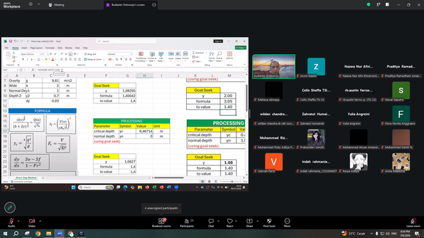
Task: Toggle Wrap Text in Excel ribbon
Action: point(90,54)
